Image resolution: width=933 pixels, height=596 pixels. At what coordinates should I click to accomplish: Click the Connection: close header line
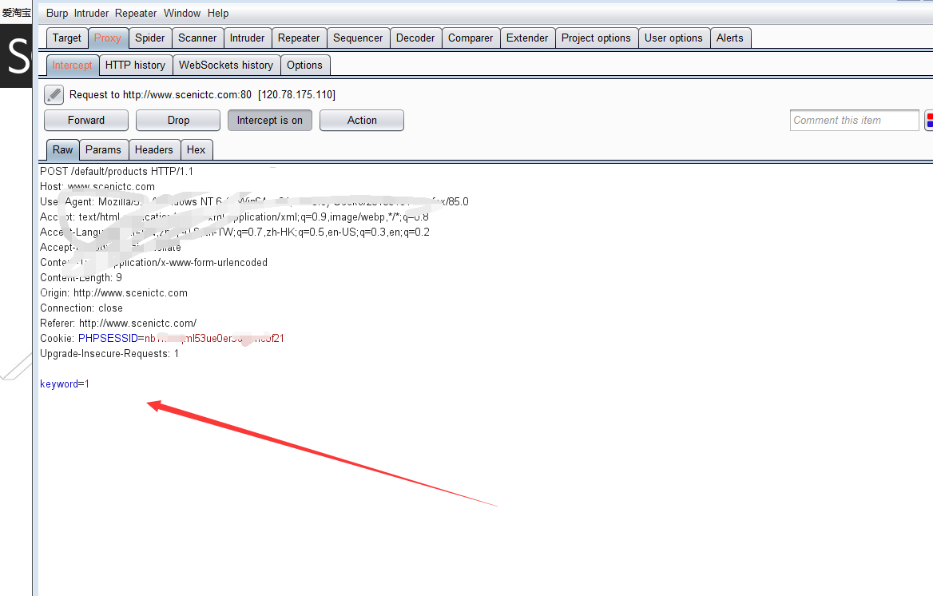pyautogui.click(x=81, y=308)
